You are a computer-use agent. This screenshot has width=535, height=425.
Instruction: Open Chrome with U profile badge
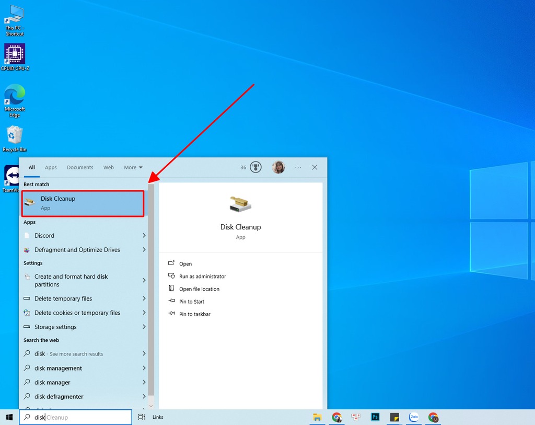[433, 417]
